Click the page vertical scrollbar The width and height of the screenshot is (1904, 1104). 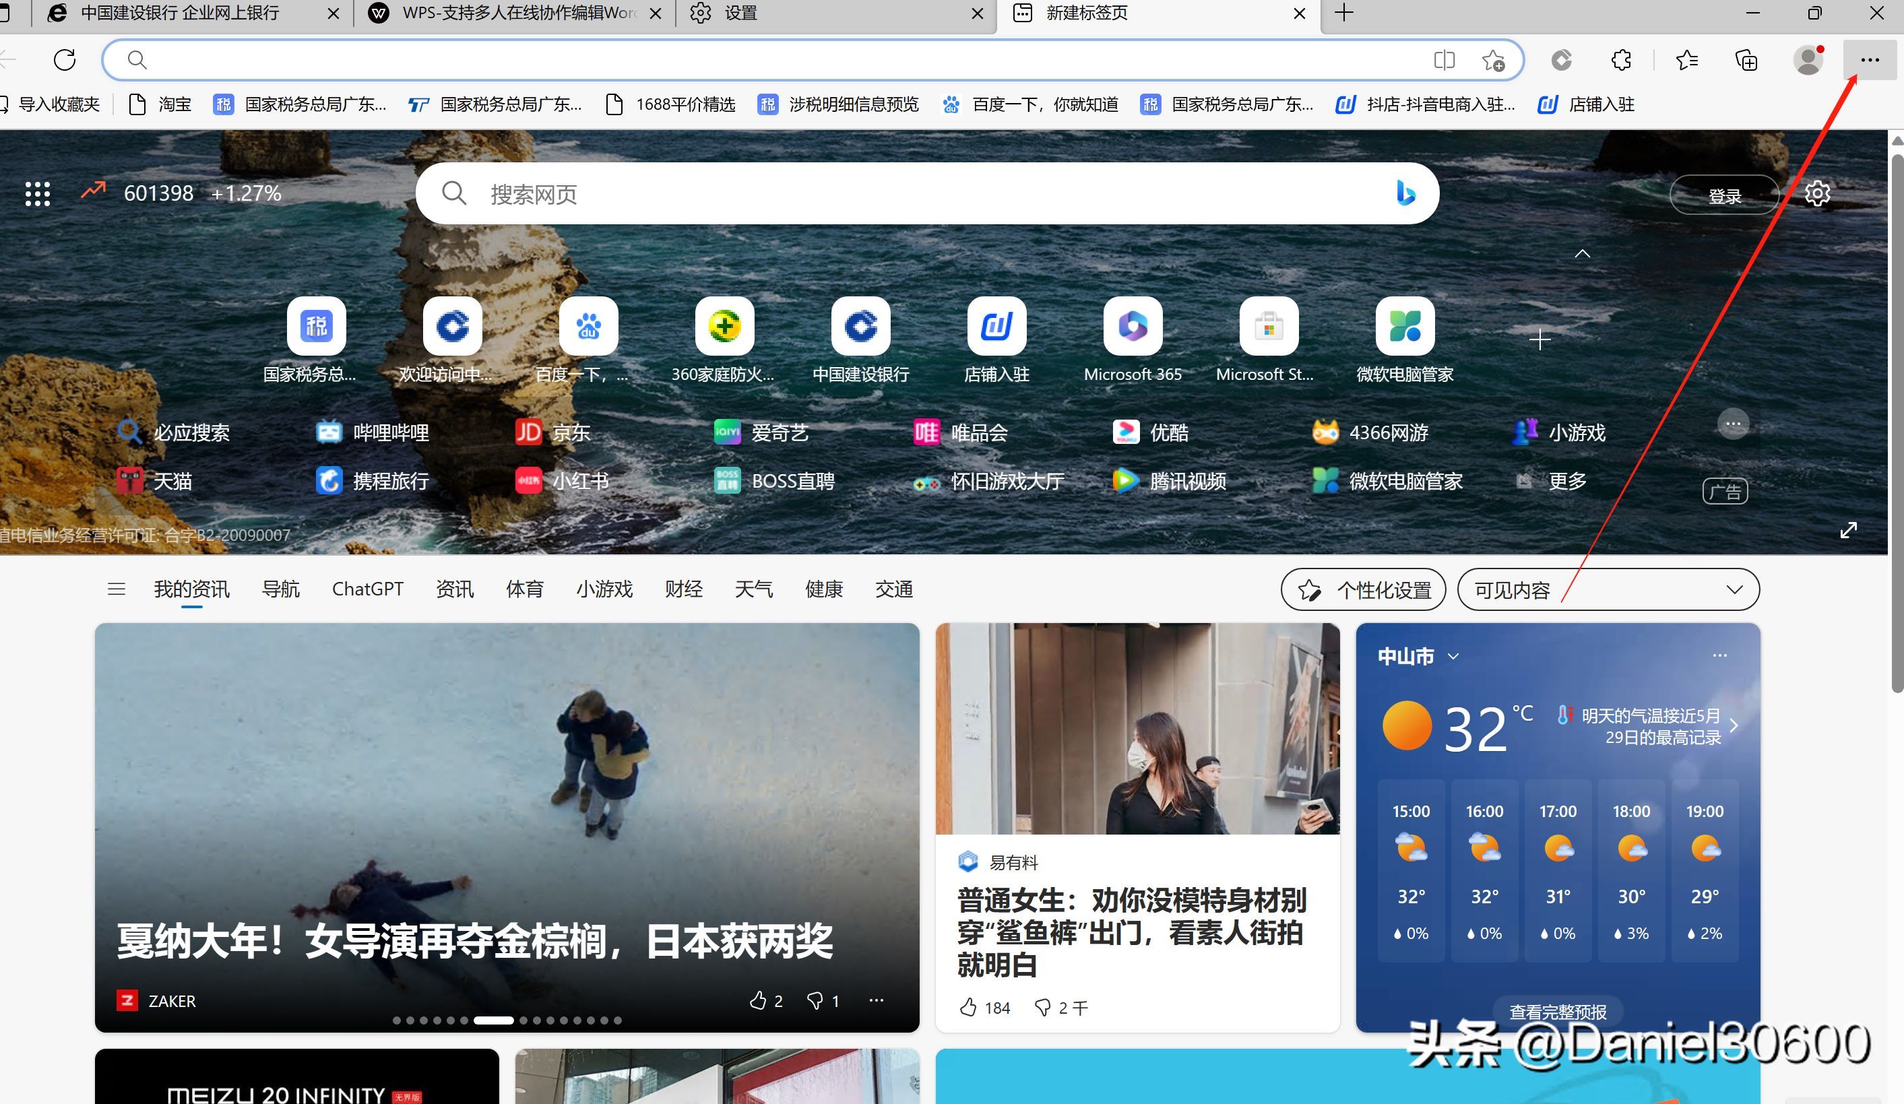click(x=1897, y=423)
